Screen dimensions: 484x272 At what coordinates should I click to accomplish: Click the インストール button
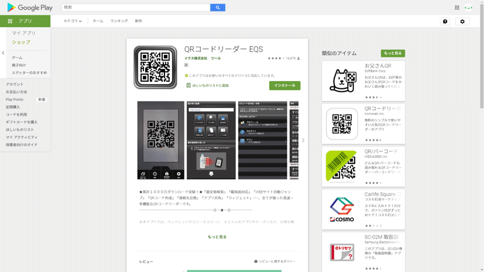tap(284, 85)
